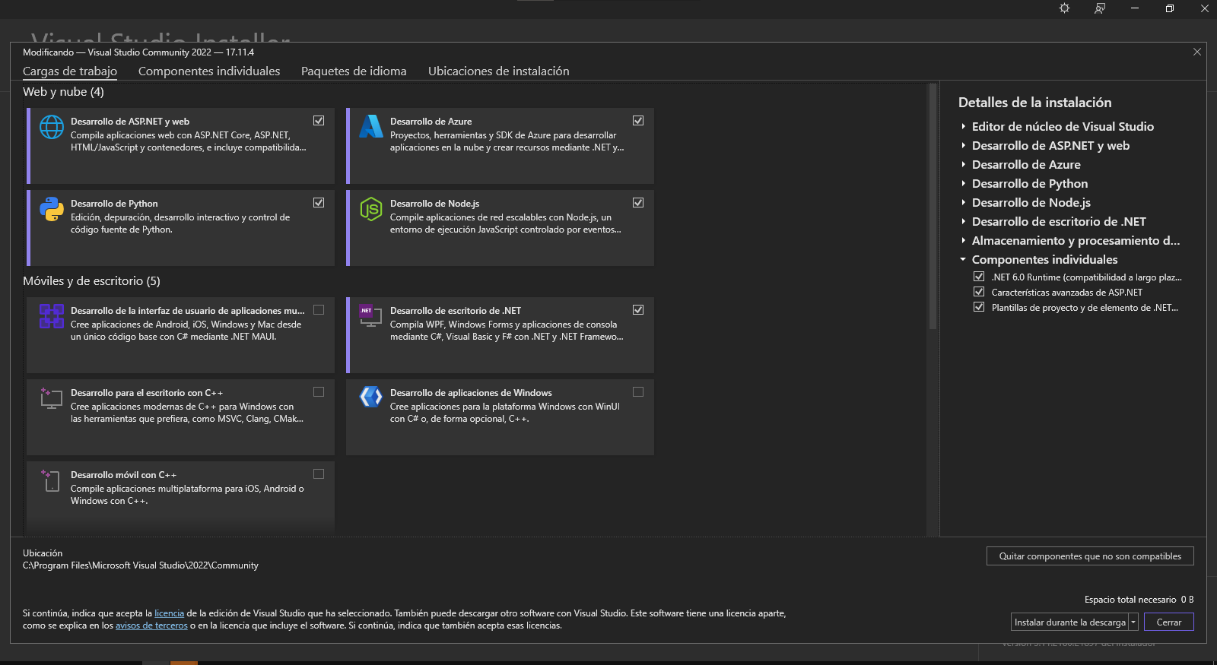Click Quitar componentes que no son compatibles
Viewport: 1217px width, 665px height.
[x=1090, y=556]
